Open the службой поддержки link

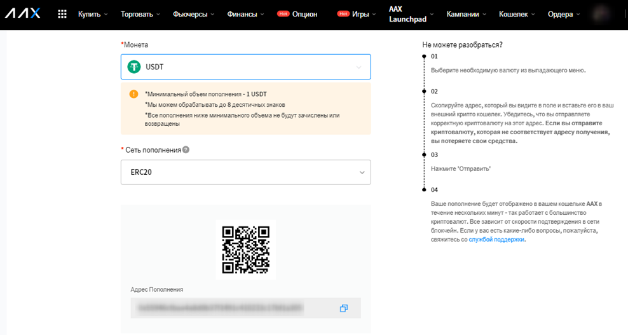(x=496, y=240)
